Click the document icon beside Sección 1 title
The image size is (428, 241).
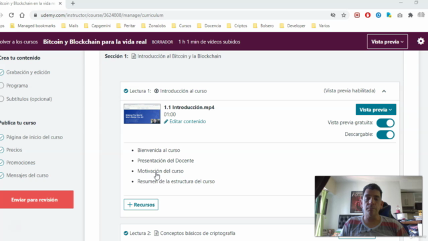tap(134, 56)
